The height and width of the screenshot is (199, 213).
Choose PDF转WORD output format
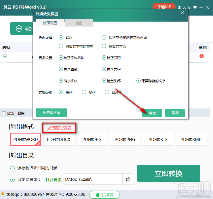pyautogui.click(x=26, y=139)
